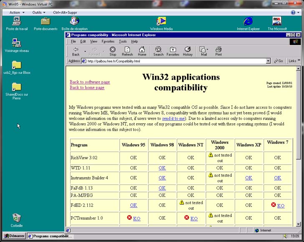Follow the Back to home page link
This screenshot has height=242, width=304.
(x=87, y=87)
